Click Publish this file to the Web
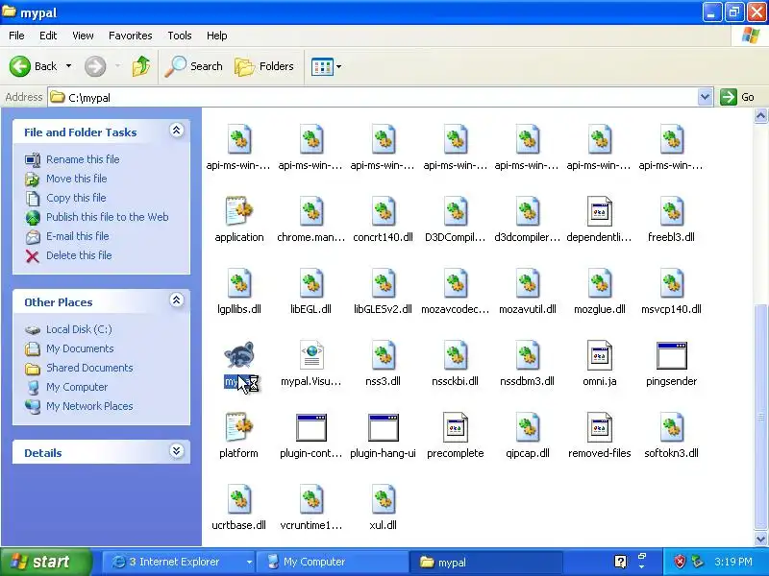 click(x=108, y=217)
